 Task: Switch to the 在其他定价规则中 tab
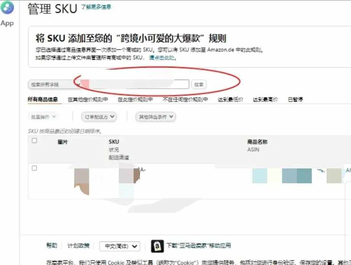tap(88, 100)
